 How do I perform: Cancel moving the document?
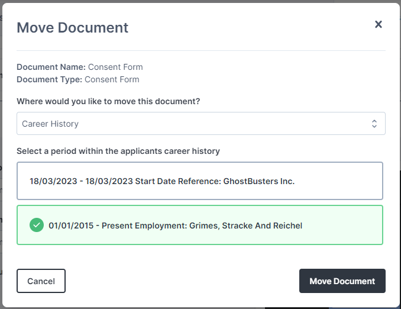point(41,281)
